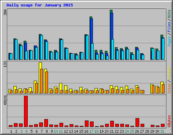This screenshot has height=135, width=173.
Task: Click the 384 axis label
Action: point(5,12)
